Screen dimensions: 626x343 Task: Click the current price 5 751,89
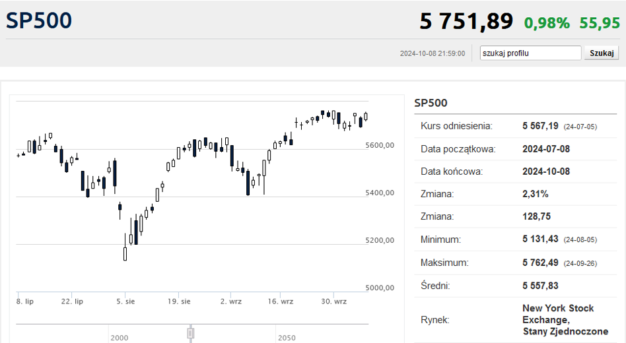466,21
